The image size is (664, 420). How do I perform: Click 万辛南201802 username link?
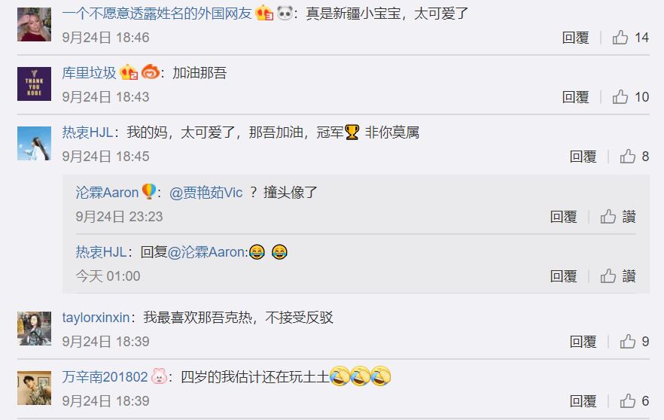(x=105, y=377)
